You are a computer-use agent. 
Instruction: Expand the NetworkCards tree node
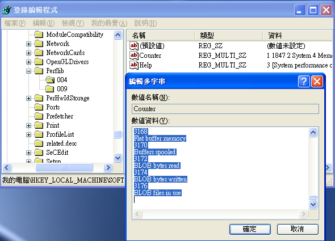[28, 53]
